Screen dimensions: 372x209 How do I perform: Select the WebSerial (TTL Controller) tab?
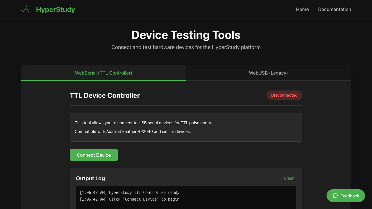point(103,73)
